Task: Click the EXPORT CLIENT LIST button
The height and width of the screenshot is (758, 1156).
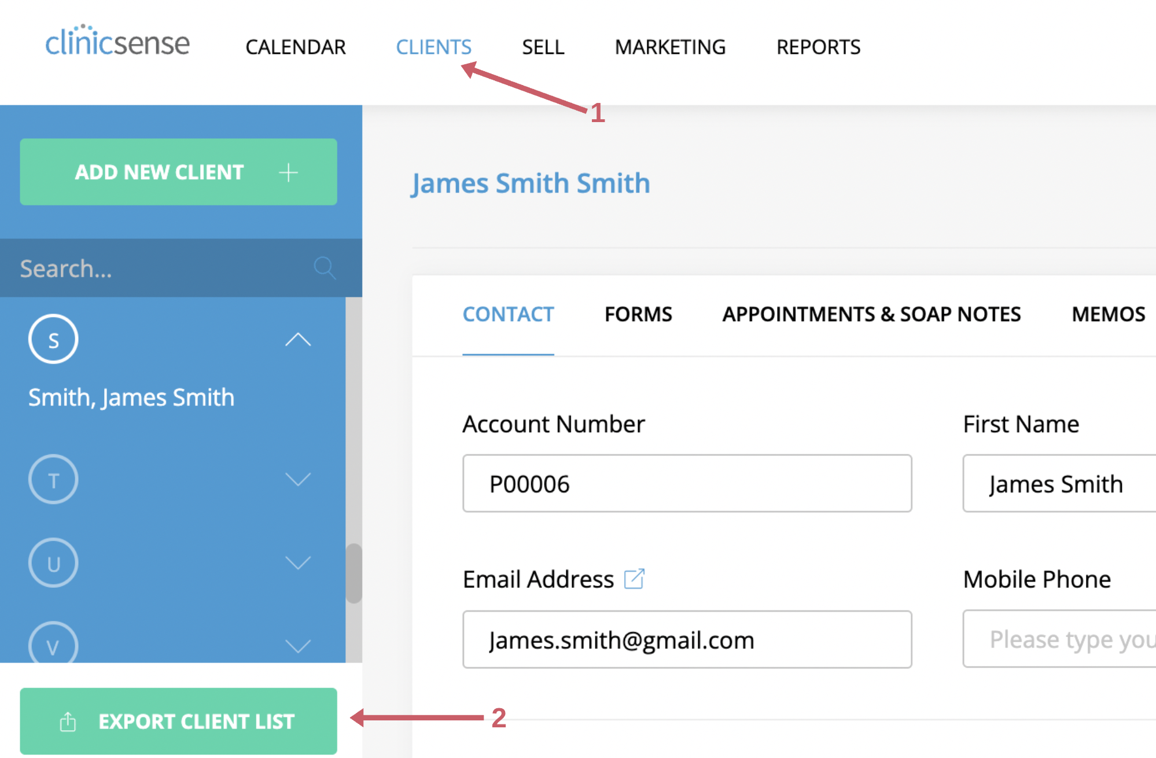Action: tap(178, 721)
